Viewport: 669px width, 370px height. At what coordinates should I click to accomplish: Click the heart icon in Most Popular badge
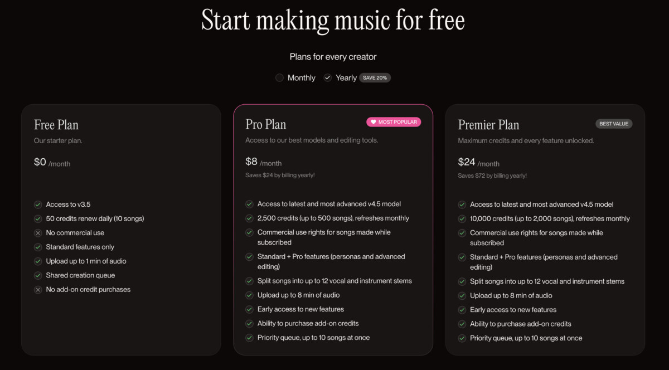pos(373,122)
